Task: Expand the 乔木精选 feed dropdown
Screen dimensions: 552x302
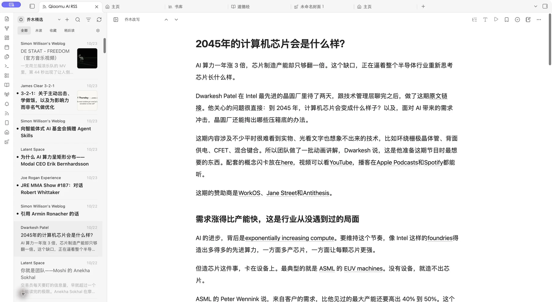Action: pyautogui.click(x=59, y=20)
